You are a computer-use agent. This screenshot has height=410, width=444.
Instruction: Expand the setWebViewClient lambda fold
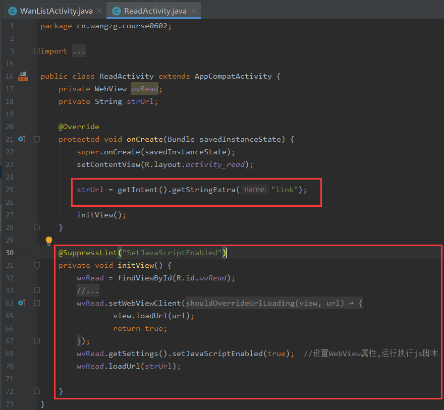point(37,303)
